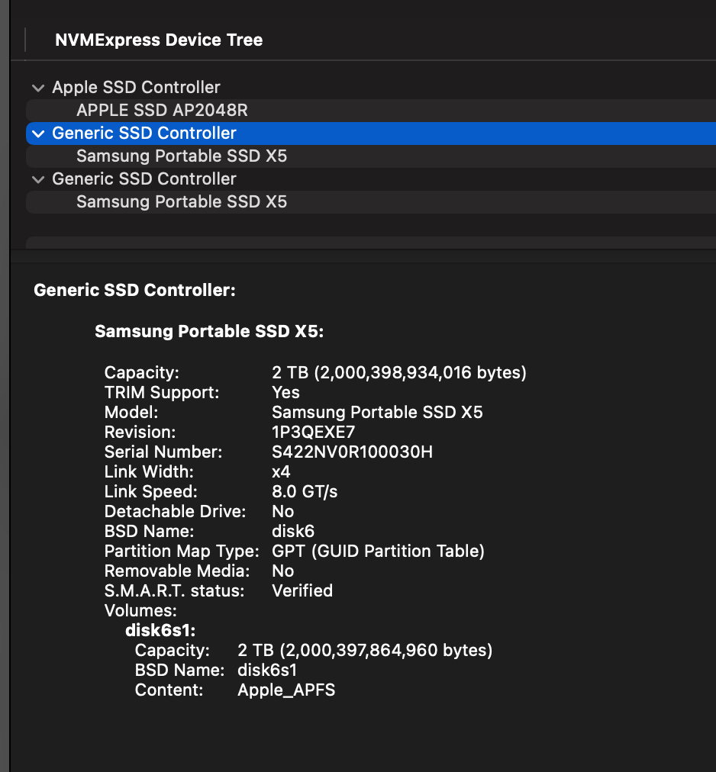Click the Link Width value "x4"
The height and width of the screenshot is (772, 716).
coord(282,471)
